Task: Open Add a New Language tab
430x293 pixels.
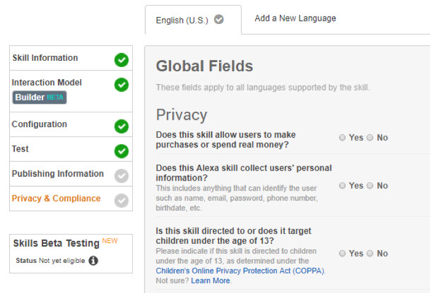Action: (295, 18)
